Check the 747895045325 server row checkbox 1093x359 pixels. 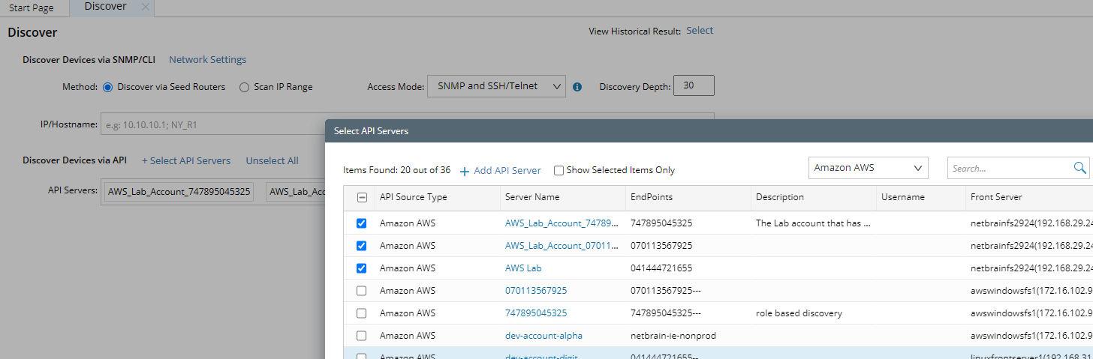(362, 313)
